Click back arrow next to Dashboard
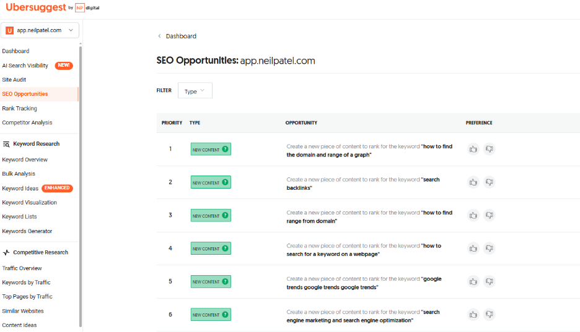This screenshot has height=332, width=580. tap(159, 36)
